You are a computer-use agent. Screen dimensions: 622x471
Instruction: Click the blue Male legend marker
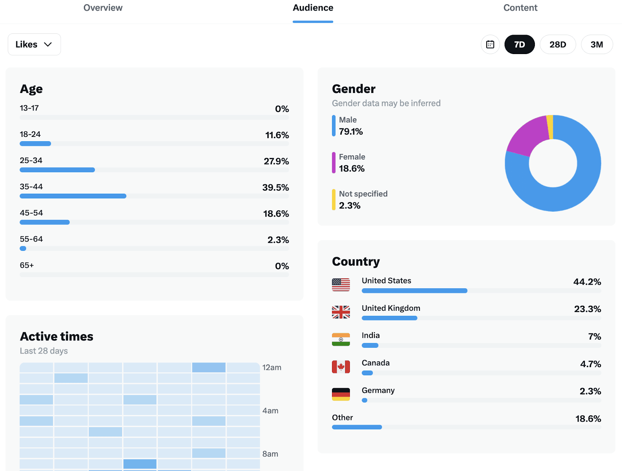(x=334, y=126)
